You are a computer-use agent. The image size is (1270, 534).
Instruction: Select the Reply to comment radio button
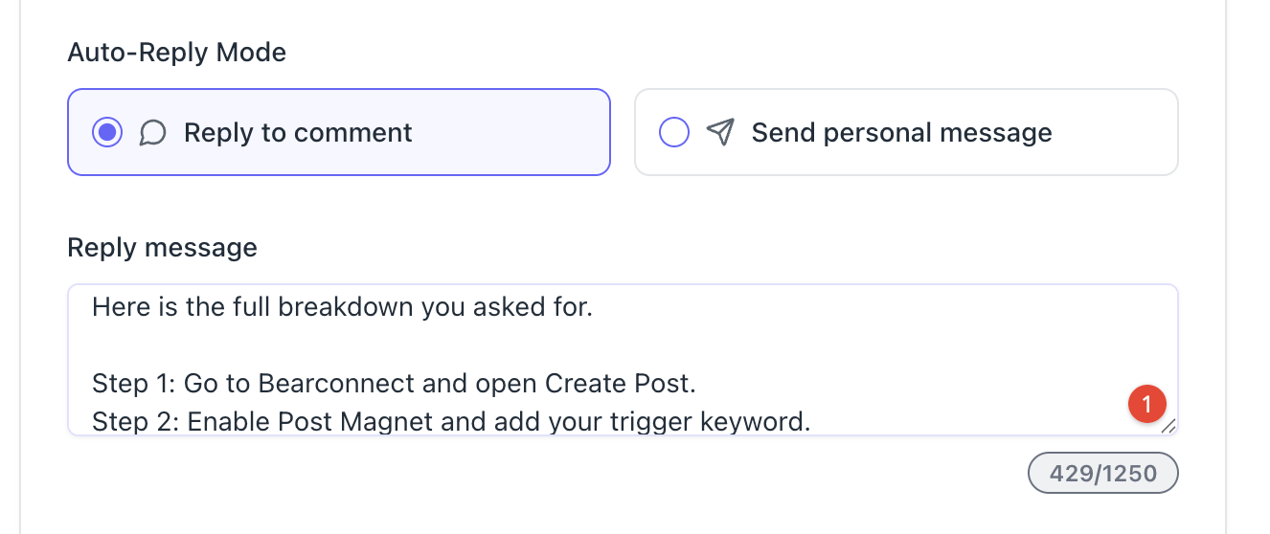(107, 132)
